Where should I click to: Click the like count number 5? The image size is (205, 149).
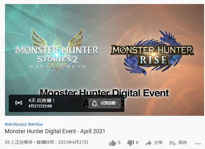coord(119,143)
